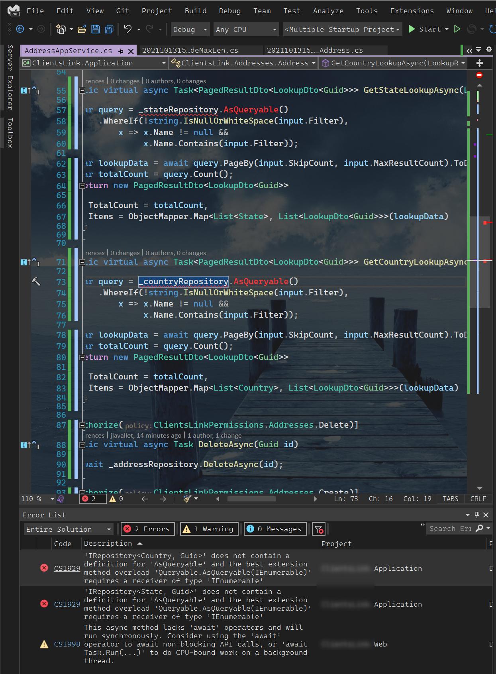This screenshot has height=674, width=496.
Task: Open the File menu
Action: (35, 11)
